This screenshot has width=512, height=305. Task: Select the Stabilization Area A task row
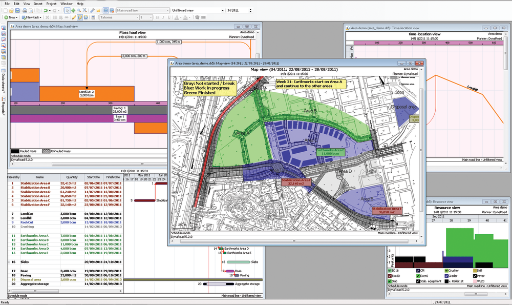pyautogui.click(x=65, y=184)
